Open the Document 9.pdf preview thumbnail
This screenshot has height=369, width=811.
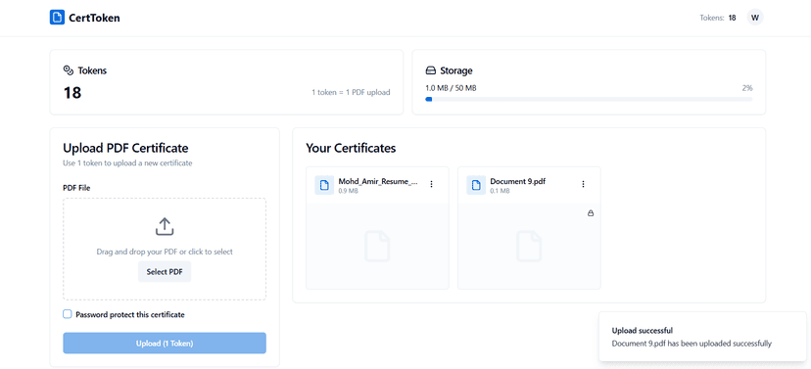pos(529,246)
